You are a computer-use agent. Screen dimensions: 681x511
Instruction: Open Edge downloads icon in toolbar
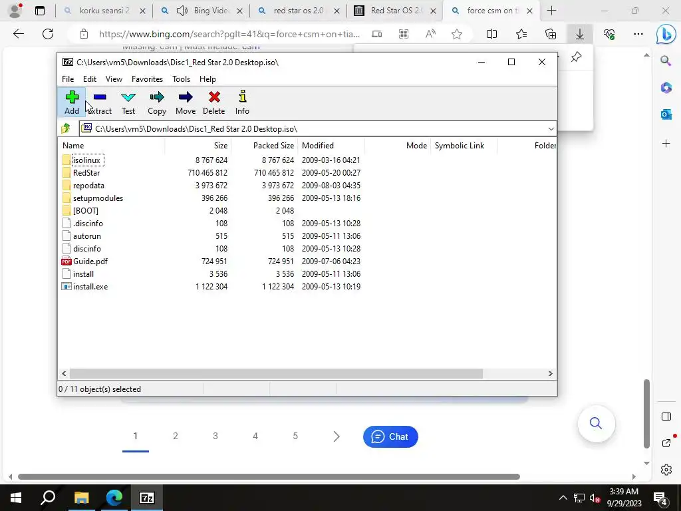[580, 34]
